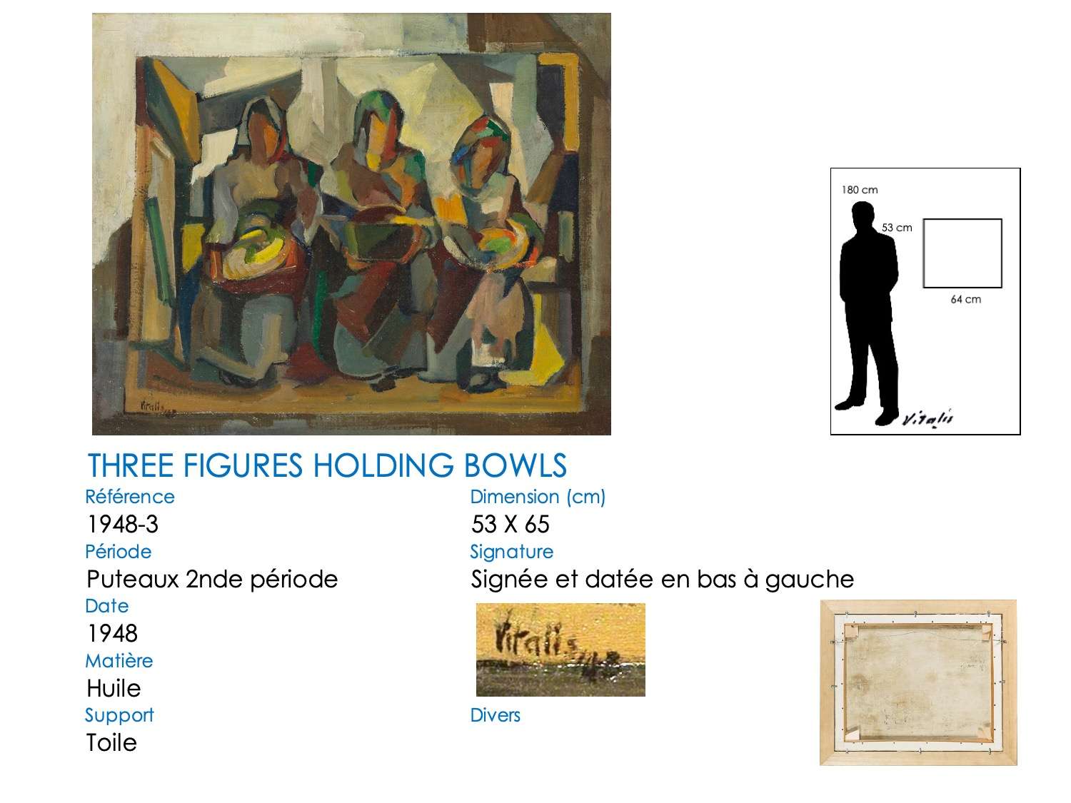Open the canvas back photo thumbnail
The image size is (1071, 803).
click(918, 682)
